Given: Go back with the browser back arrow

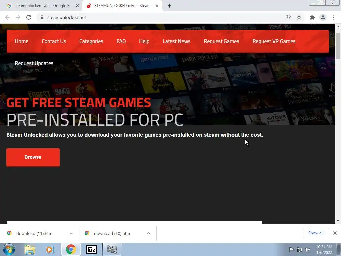Looking at the screenshot, I should (x=7, y=17).
